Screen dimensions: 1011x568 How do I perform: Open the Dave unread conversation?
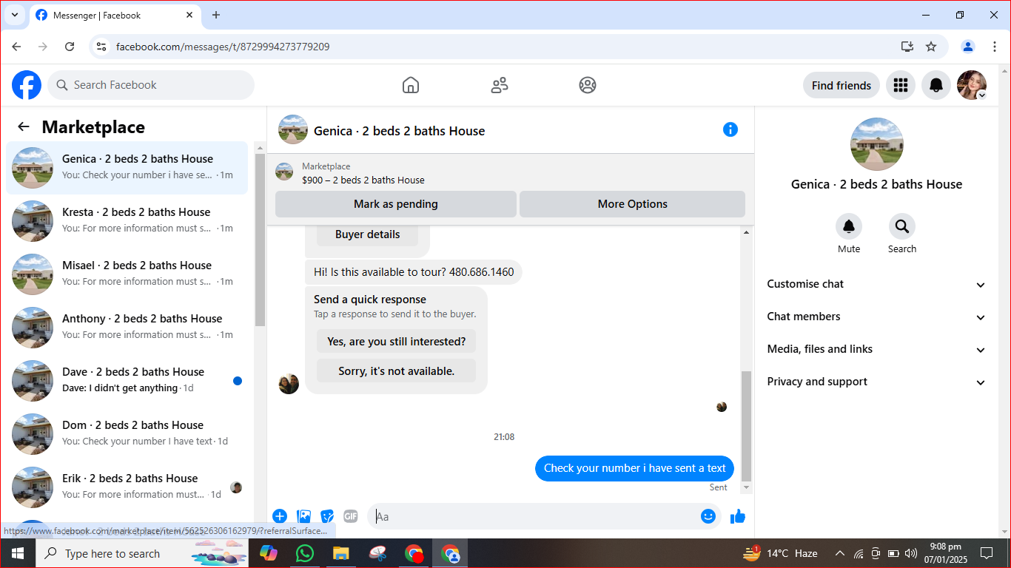(x=127, y=381)
